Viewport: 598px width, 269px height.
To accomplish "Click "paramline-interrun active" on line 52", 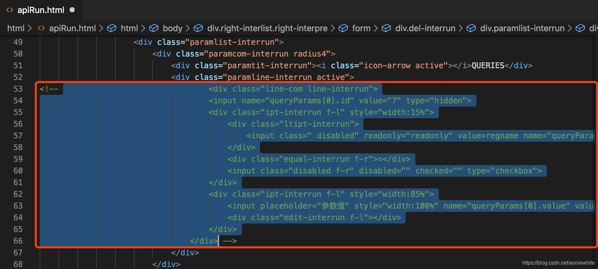I will [x=286, y=77].
